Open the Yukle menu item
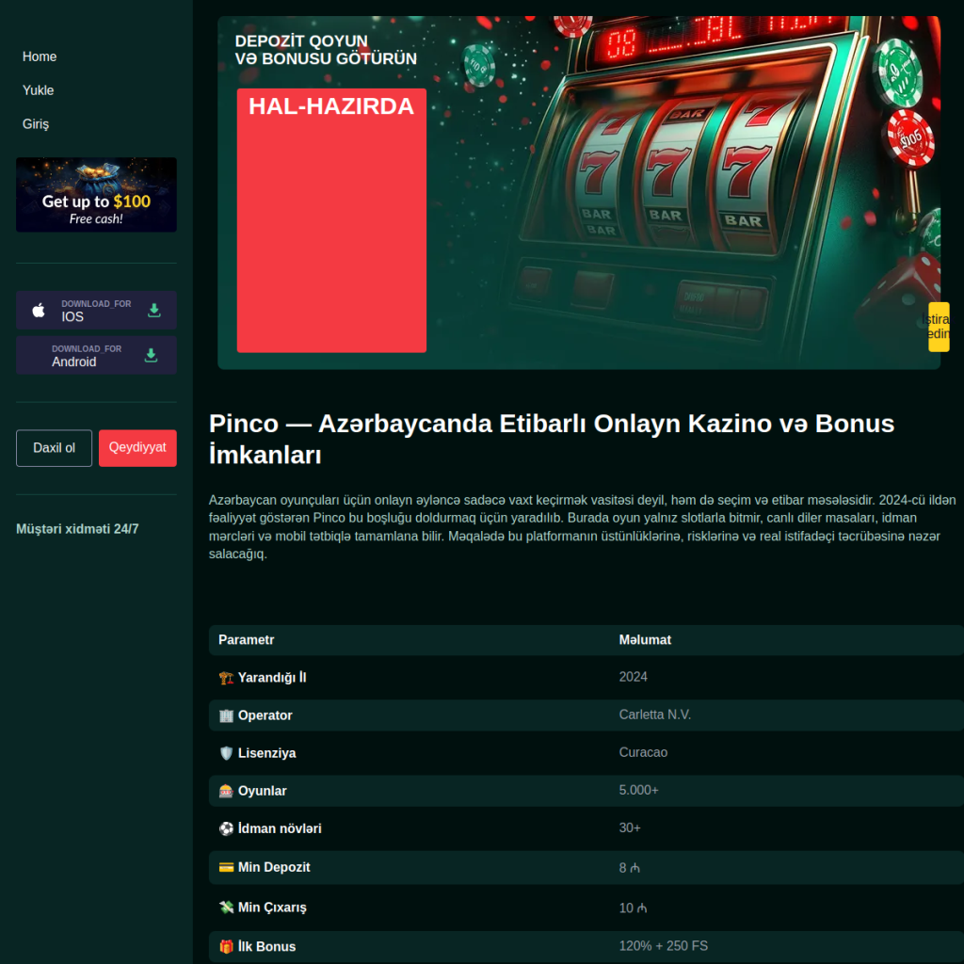The height and width of the screenshot is (964, 964). tap(38, 90)
